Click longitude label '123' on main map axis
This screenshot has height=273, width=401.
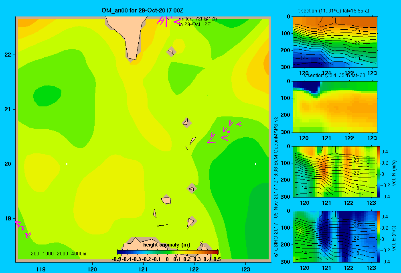pyautogui.click(x=245, y=269)
